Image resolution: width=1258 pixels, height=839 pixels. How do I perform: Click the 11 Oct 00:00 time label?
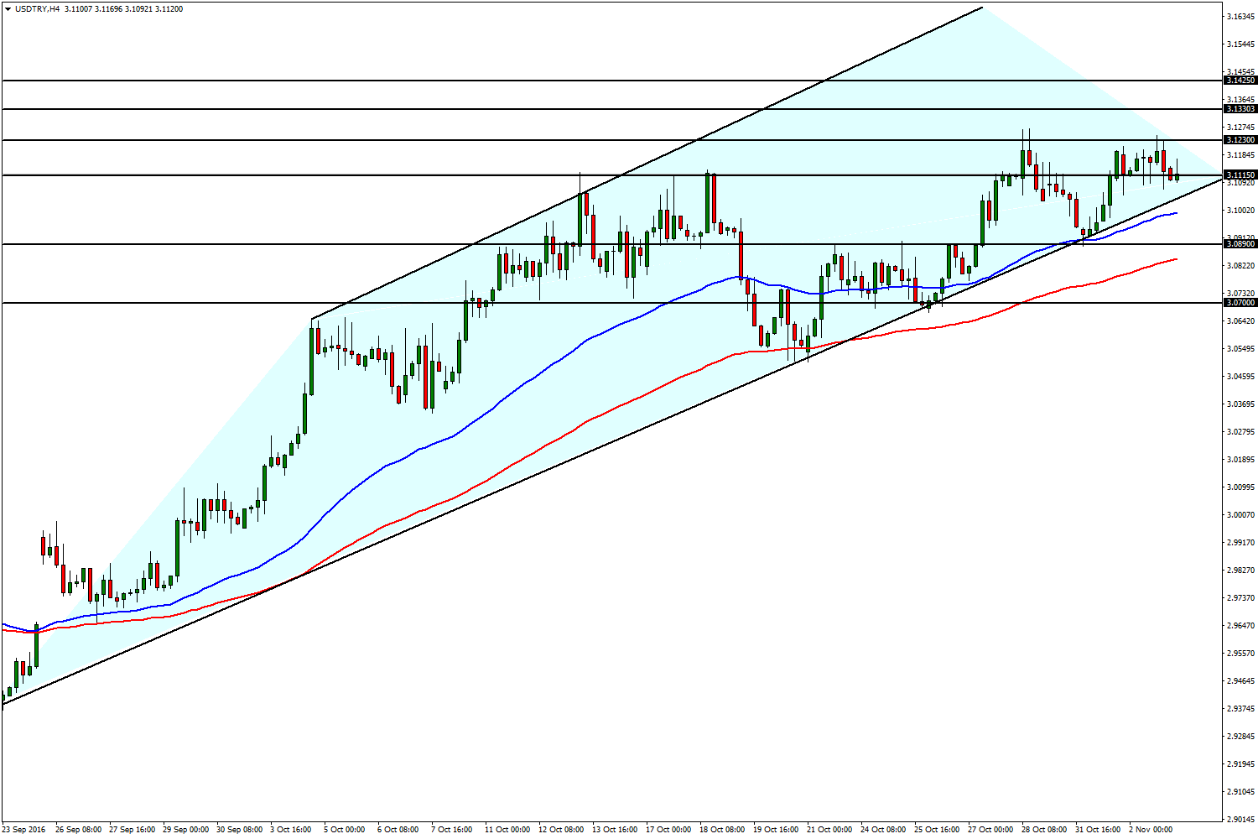click(507, 830)
